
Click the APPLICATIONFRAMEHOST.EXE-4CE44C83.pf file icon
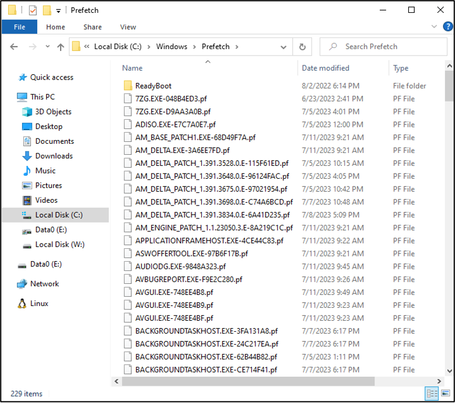coord(128,241)
